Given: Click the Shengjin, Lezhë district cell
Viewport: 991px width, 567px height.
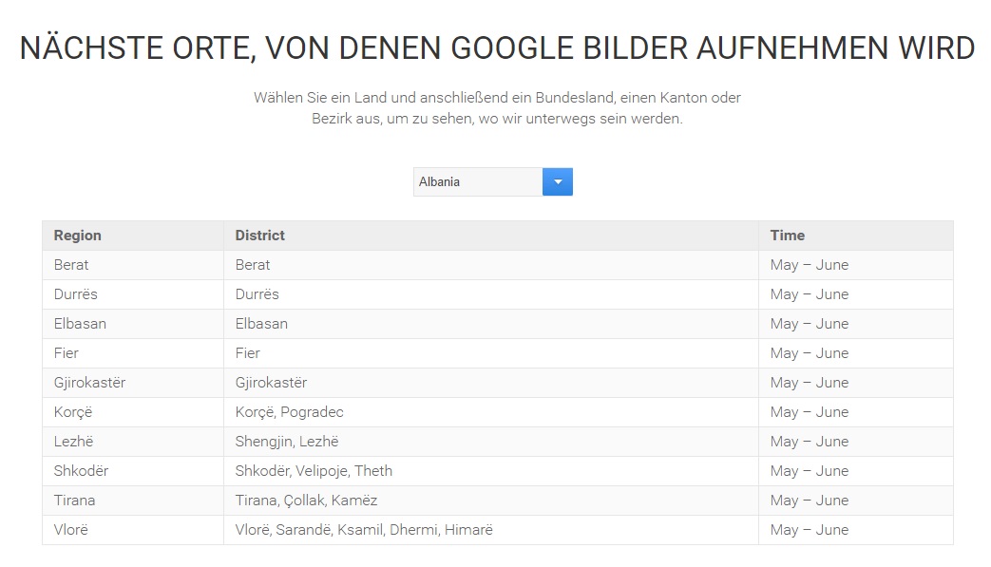Looking at the screenshot, I should [287, 442].
